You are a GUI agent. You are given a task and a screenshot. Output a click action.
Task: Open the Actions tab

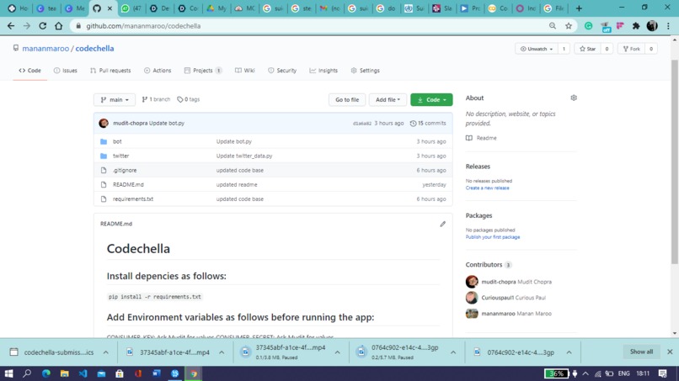click(158, 71)
